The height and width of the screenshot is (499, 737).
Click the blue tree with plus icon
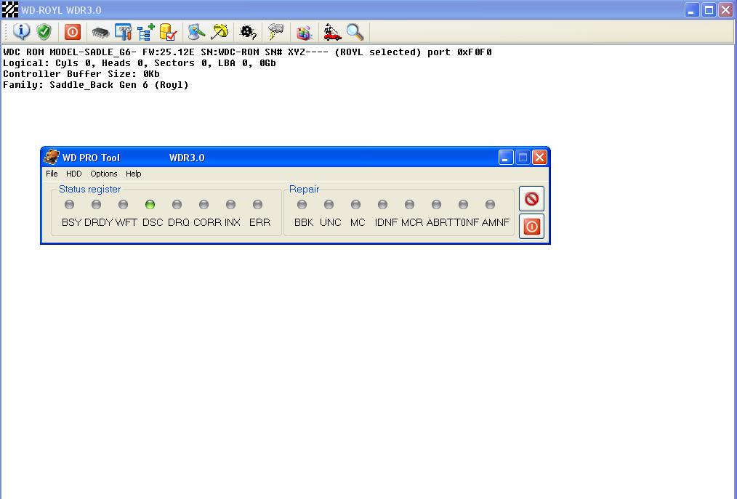[145, 32]
